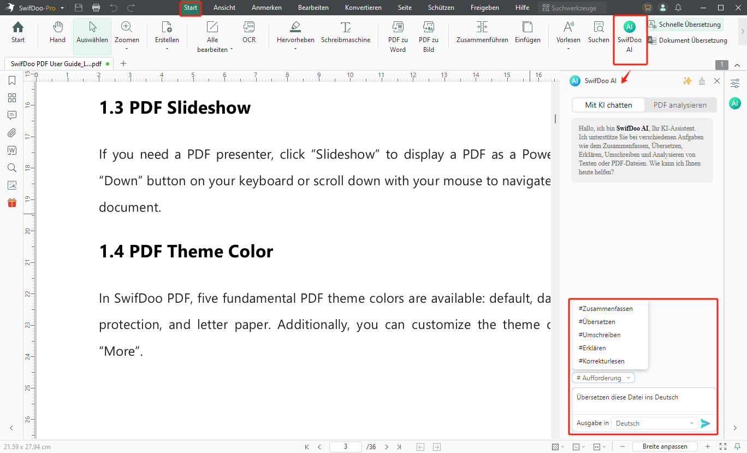Expand the Vorlesen dropdown arrow

coord(568,49)
